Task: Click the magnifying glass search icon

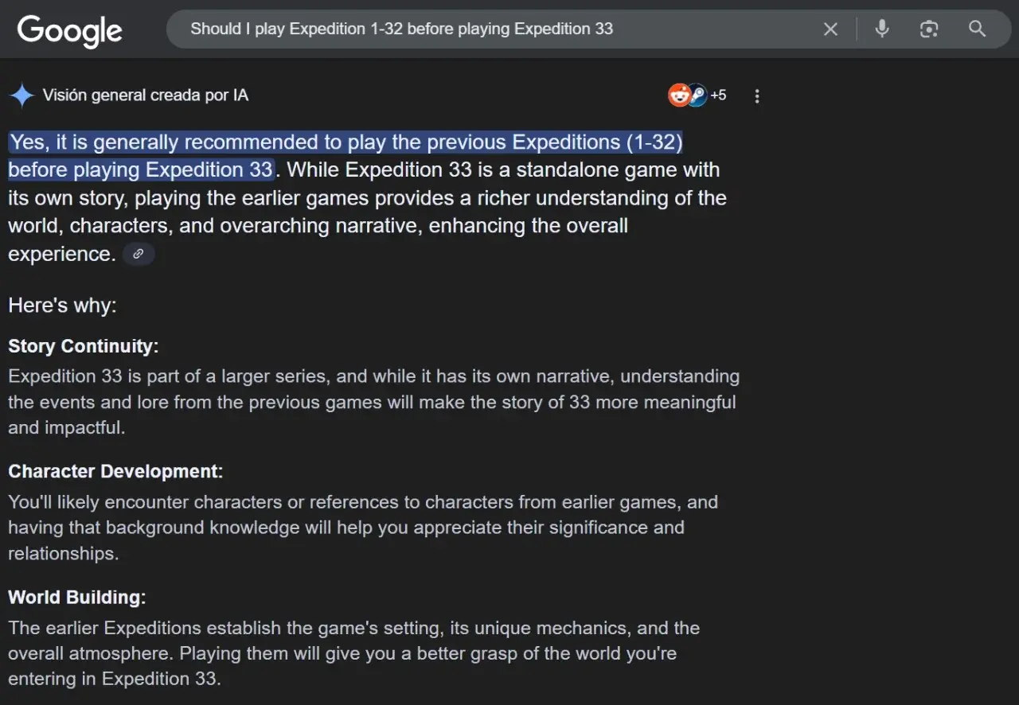Action: tap(977, 29)
